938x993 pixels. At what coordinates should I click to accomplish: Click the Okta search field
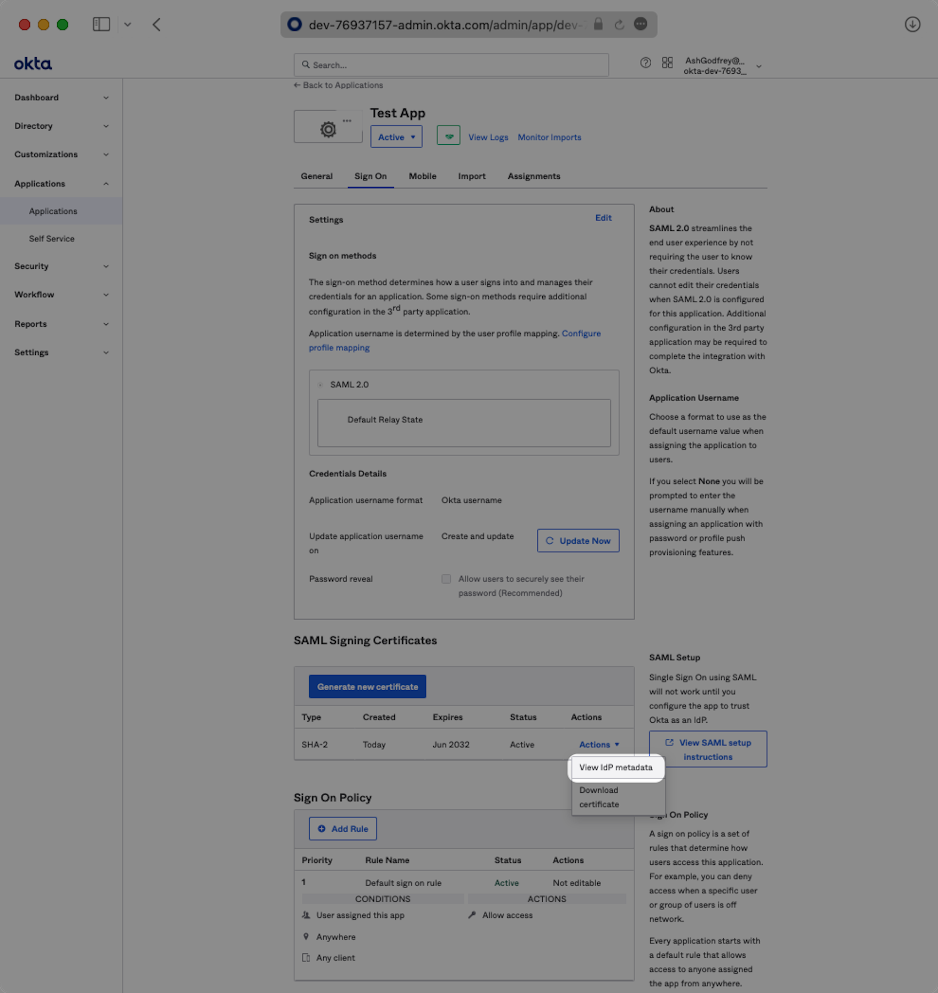(x=451, y=65)
